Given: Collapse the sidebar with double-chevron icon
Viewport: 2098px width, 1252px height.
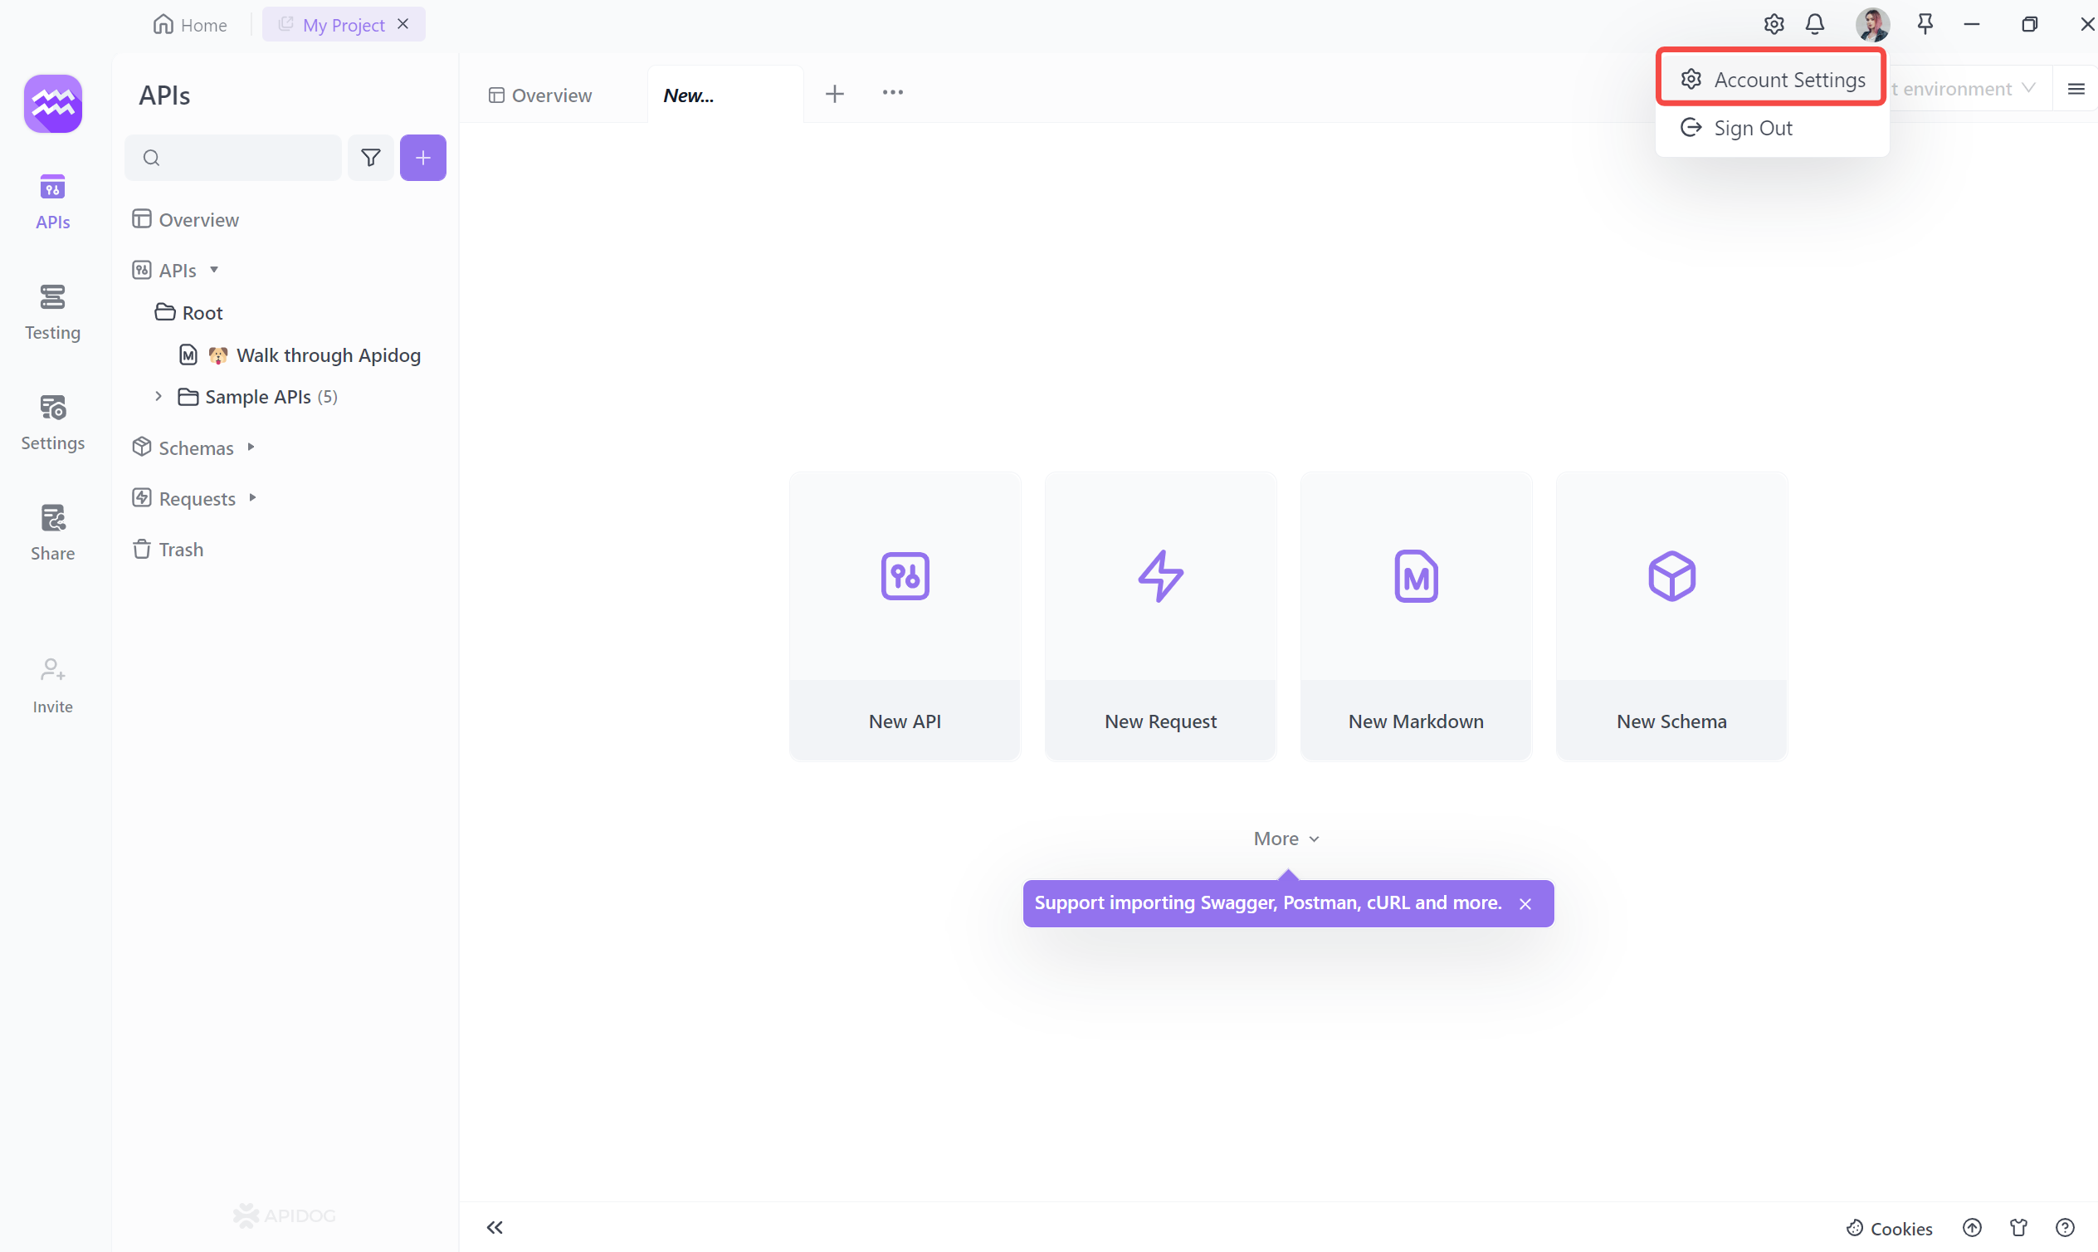Looking at the screenshot, I should [x=495, y=1227].
